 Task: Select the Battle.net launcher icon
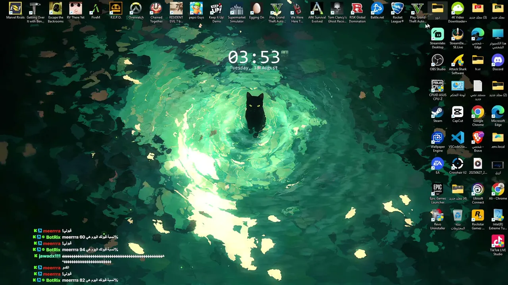(377, 11)
